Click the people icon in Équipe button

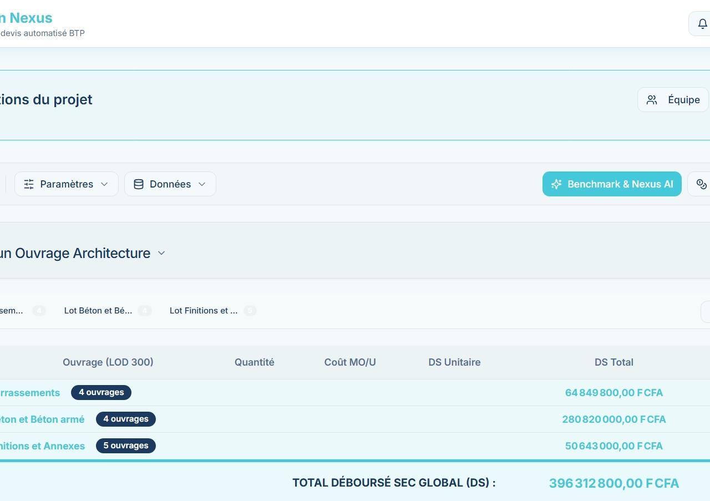coord(652,100)
